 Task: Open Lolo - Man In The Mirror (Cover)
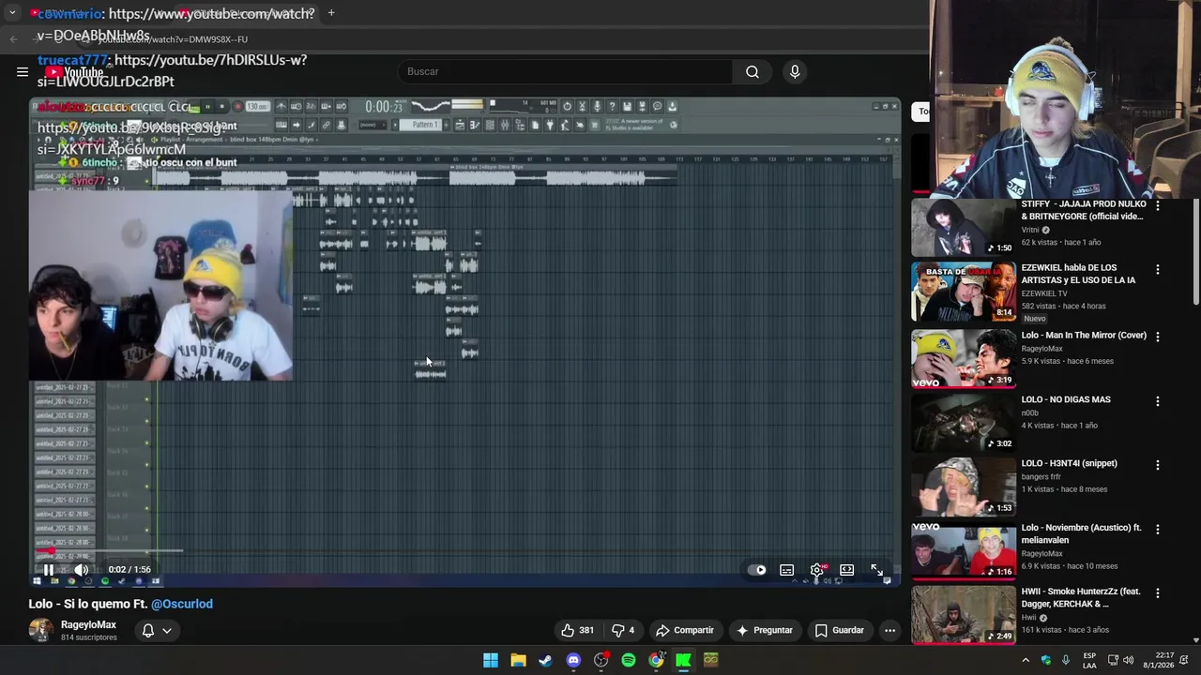coord(1084,335)
